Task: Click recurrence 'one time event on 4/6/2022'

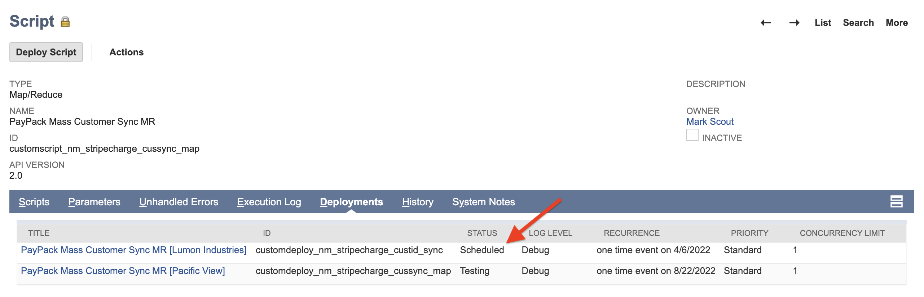Action: [653, 250]
